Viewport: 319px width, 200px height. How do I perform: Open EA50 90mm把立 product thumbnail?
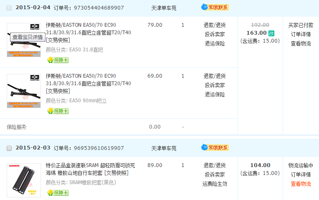tap(24, 91)
